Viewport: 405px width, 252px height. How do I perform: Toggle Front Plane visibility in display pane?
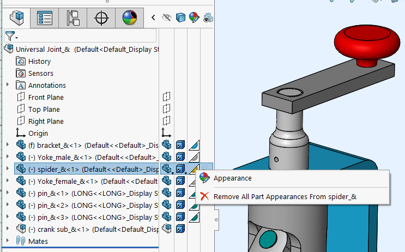pyautogui.click(x=167, y=97)
